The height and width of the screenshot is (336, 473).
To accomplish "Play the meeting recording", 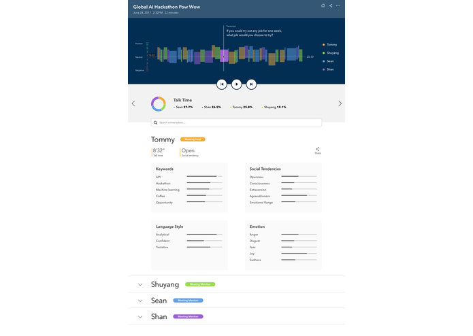I will pyautogui.click(x=237, y=84).
